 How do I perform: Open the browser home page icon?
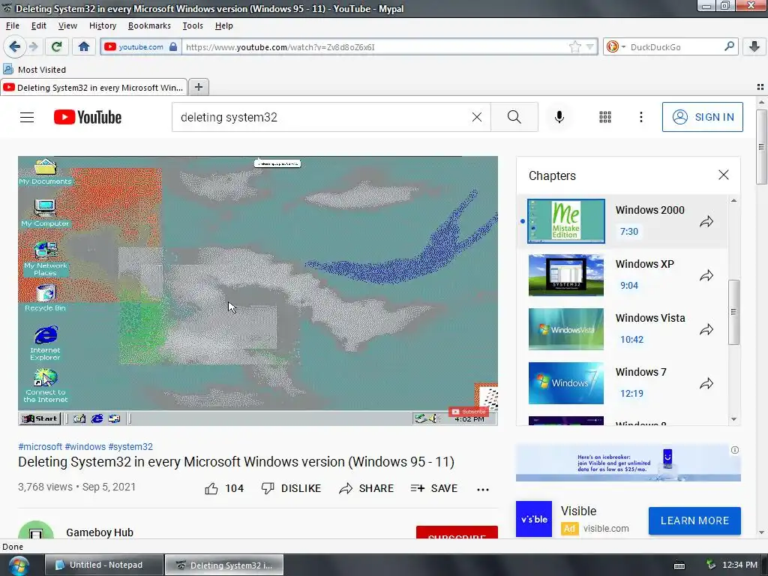click(x=84, y=47)
